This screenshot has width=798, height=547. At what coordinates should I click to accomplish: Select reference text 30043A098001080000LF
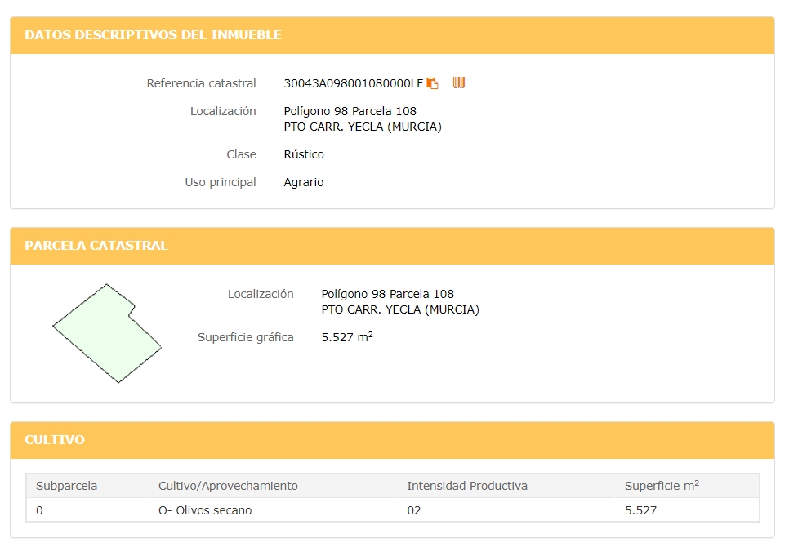(x=353, y=83)
